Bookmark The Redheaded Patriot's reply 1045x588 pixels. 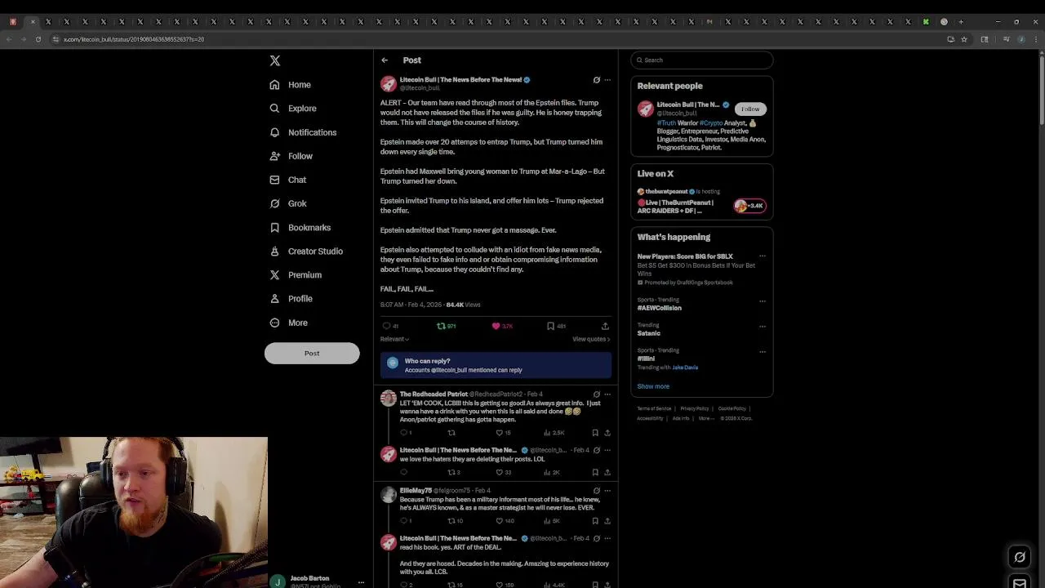click(595, 433)
